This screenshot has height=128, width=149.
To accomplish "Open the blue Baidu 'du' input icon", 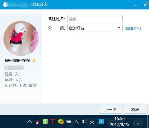I will (x=101, y=122).
